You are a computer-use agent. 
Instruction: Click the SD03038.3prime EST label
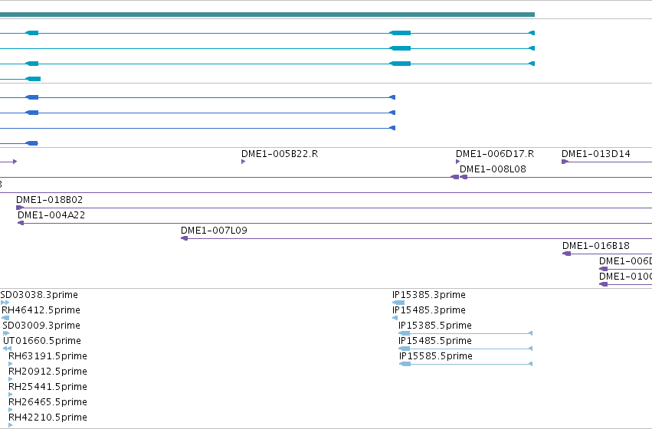point(39,295)
